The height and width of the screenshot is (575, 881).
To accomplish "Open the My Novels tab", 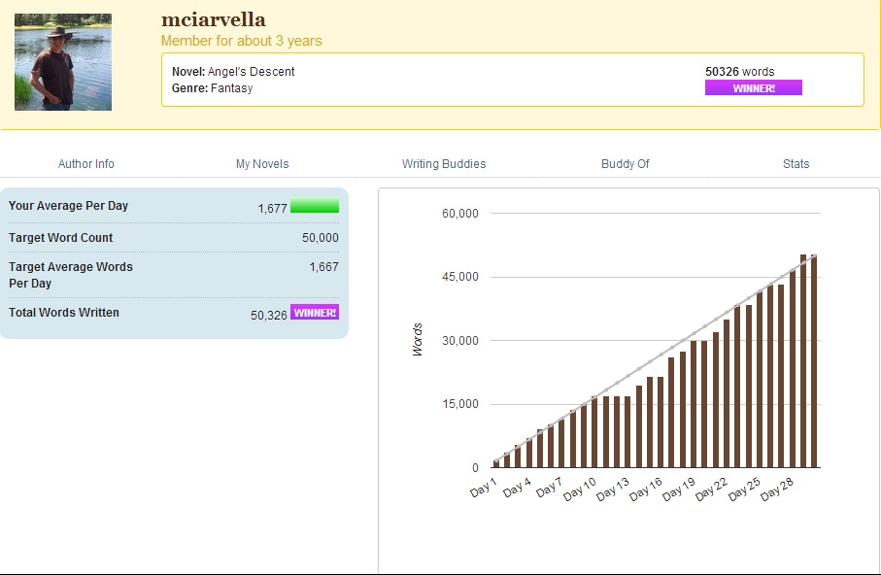I will click(x=262, y=164).
